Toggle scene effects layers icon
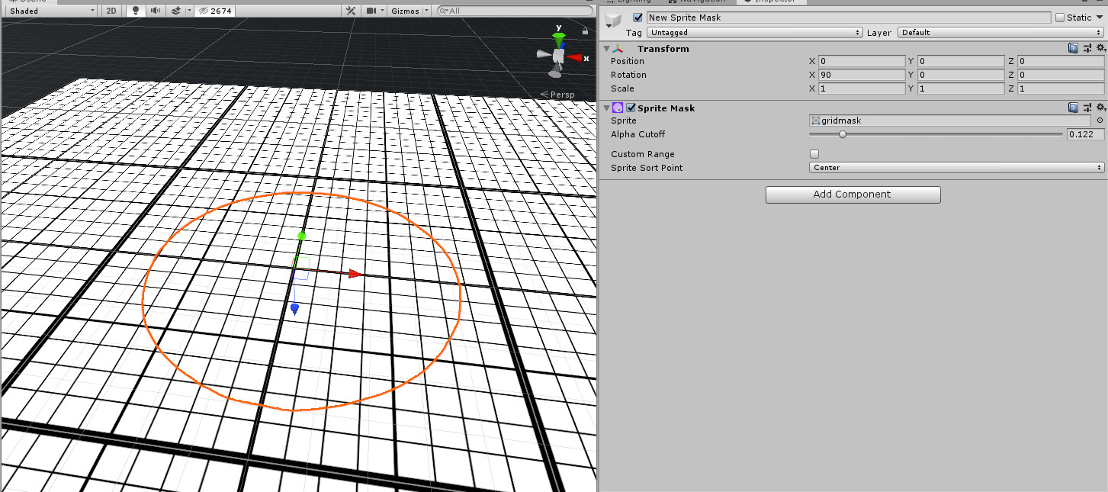1108x492 pixels. (x=176, y=11)
